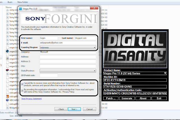180x120 pixels.
Task: Click the 'Size: 16.8 MB' details pane text
Action: (x=16, y=116)
